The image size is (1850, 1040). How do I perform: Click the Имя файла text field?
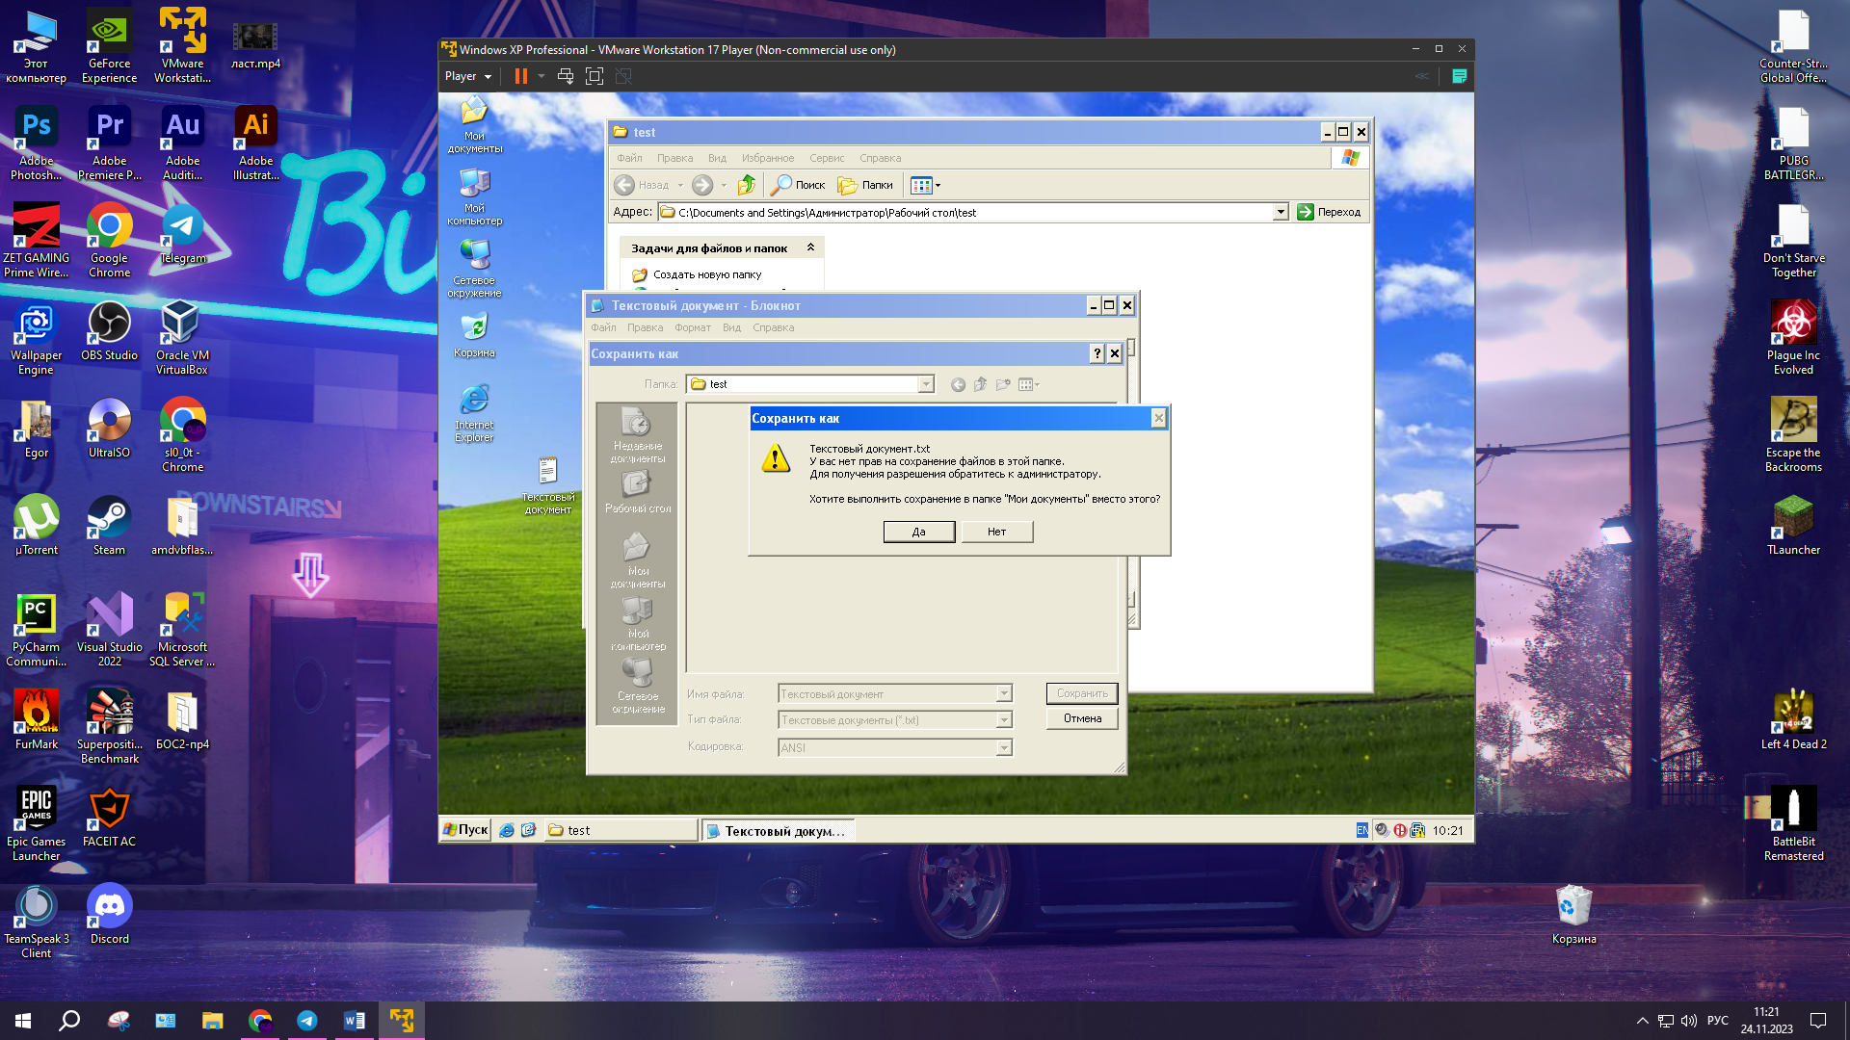coord(887,693)
